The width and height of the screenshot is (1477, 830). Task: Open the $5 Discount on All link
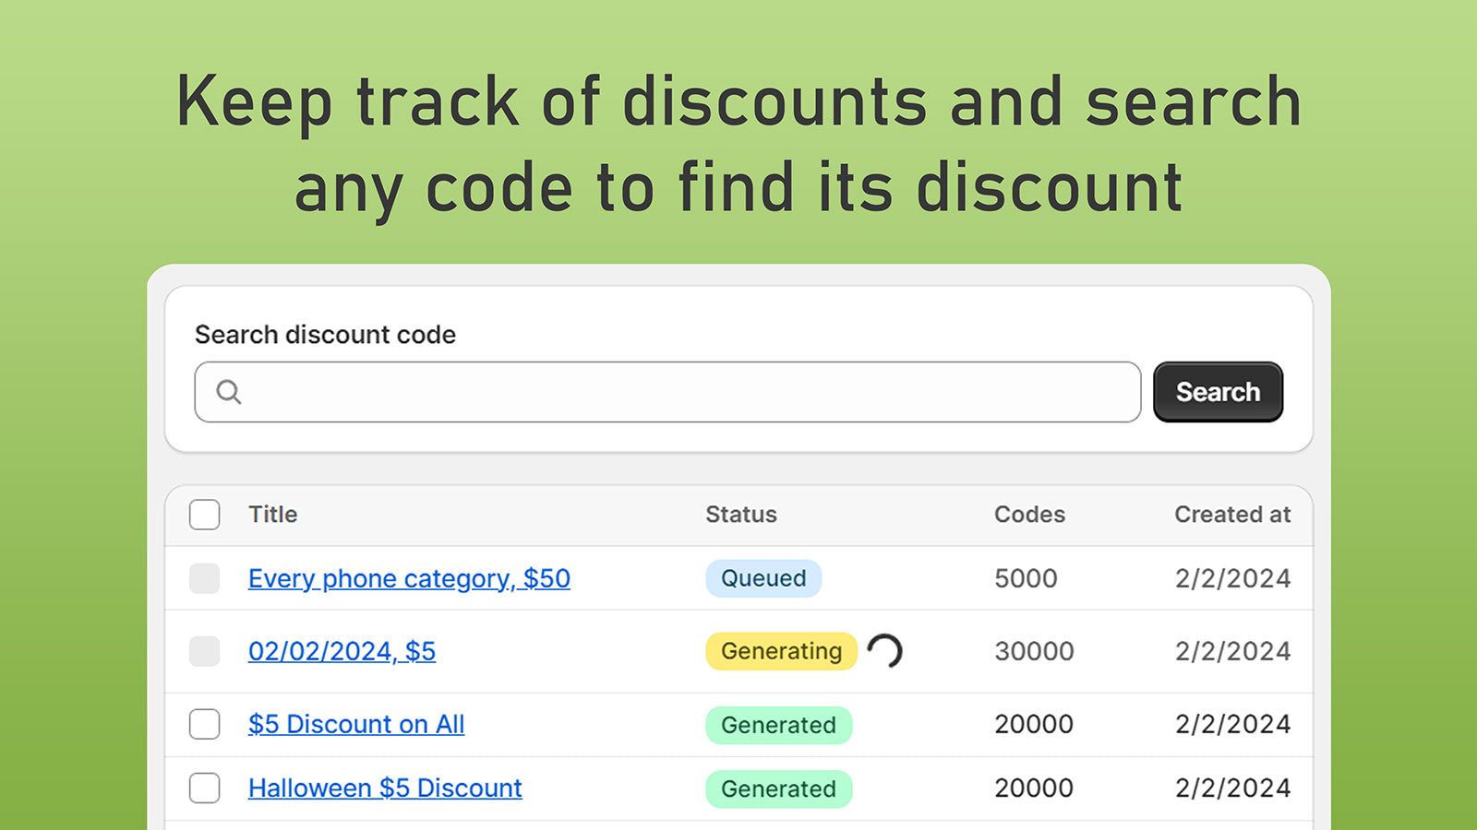point(356,724)
